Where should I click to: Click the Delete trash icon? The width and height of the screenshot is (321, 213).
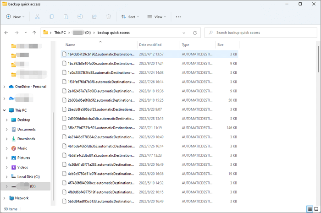point(109,17)
